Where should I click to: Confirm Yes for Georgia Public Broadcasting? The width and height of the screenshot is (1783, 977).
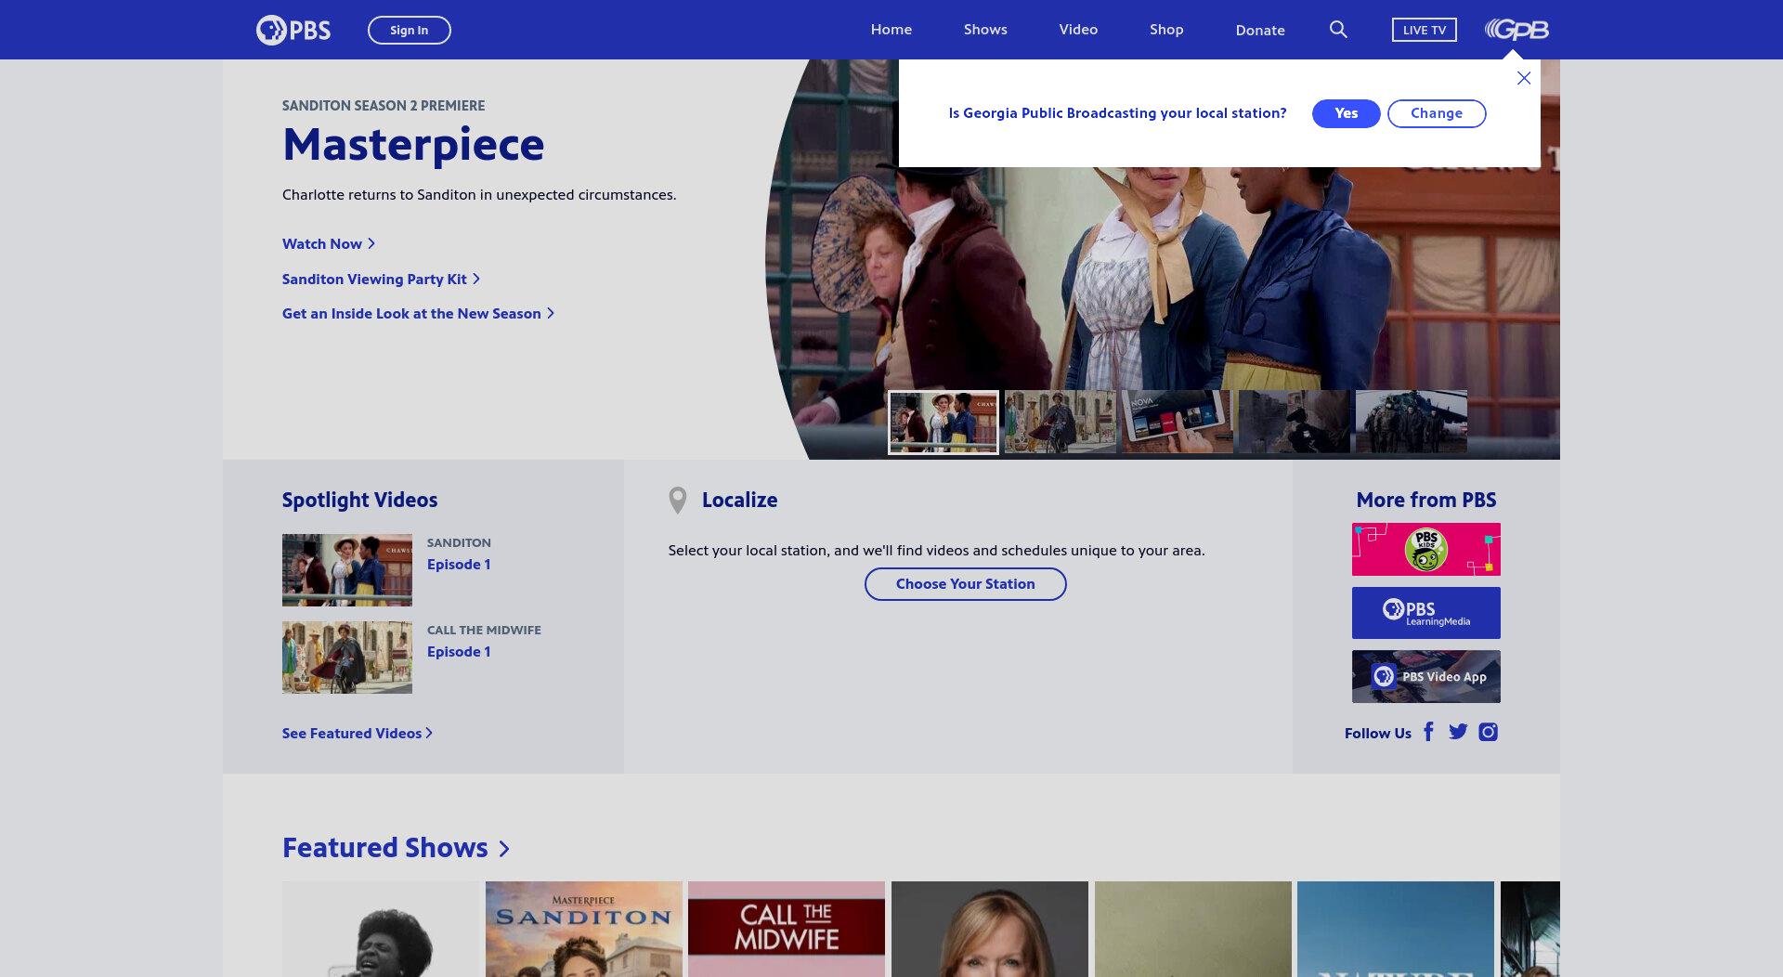(x=1347, y=113)
